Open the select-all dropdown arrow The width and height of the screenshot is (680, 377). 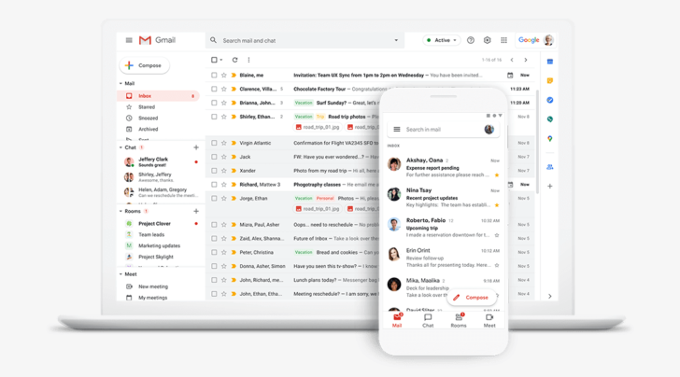221,60
